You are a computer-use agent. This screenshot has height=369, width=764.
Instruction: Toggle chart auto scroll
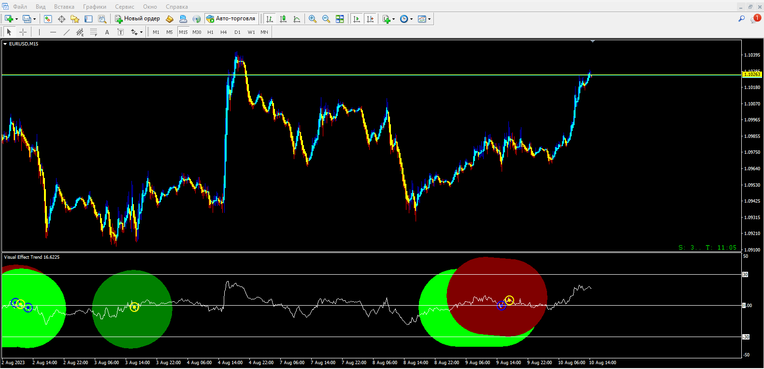[x=357, y=19]
